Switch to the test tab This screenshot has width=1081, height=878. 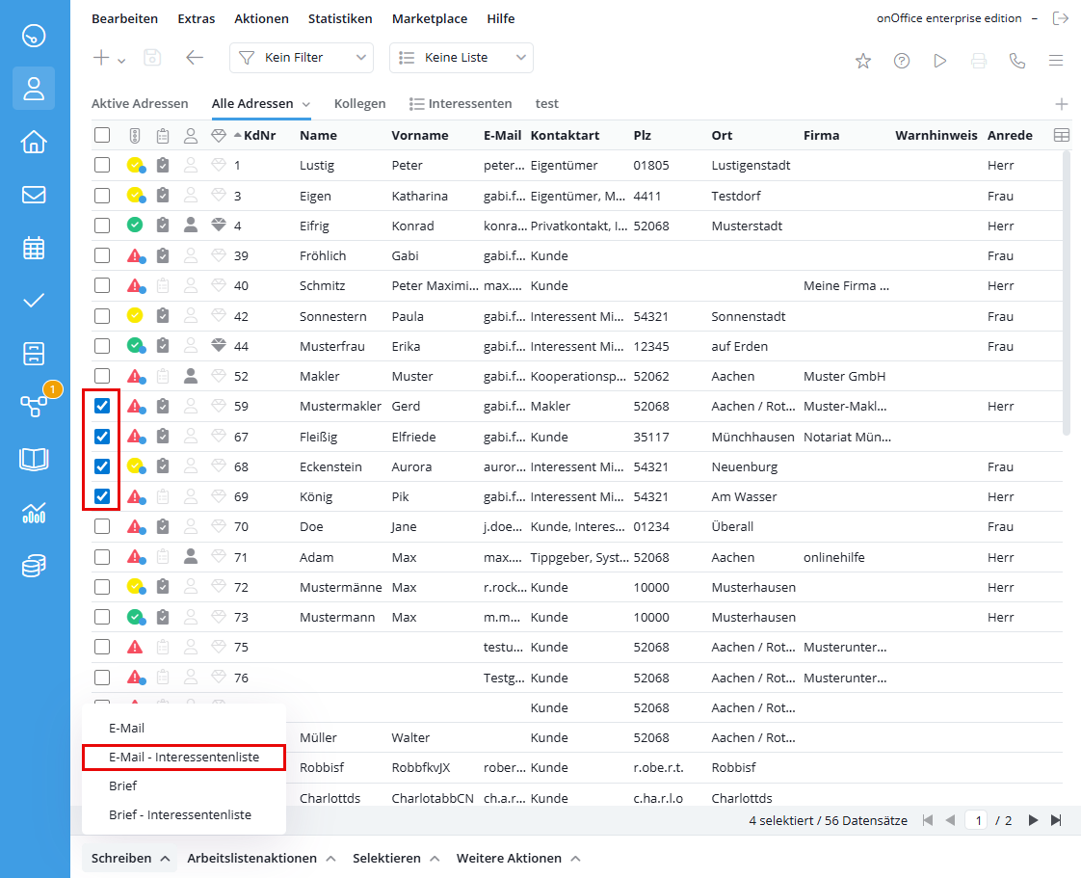546,103
